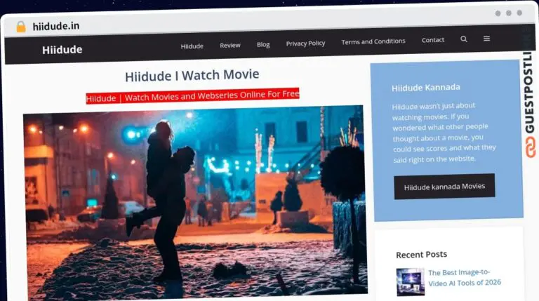The width and height of the screenshot is (539, 301).
Task: View Terms and Conditions page
Action: [373, 41]
